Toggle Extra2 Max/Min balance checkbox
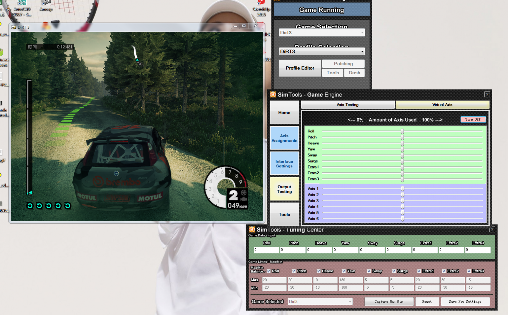Viewport: 508px width, 315px height. (x=444, y=271)
